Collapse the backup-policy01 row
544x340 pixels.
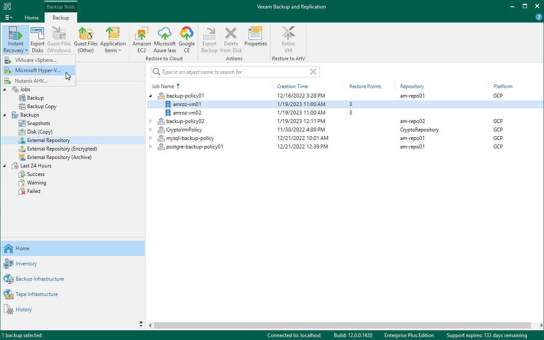[x=150, y=96]
